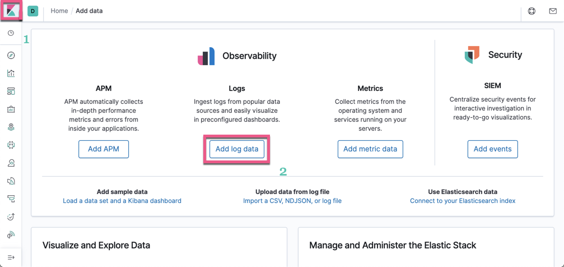Click the Kibana logo in the header
Screen dimensions: 564x267
click(11, 11)
